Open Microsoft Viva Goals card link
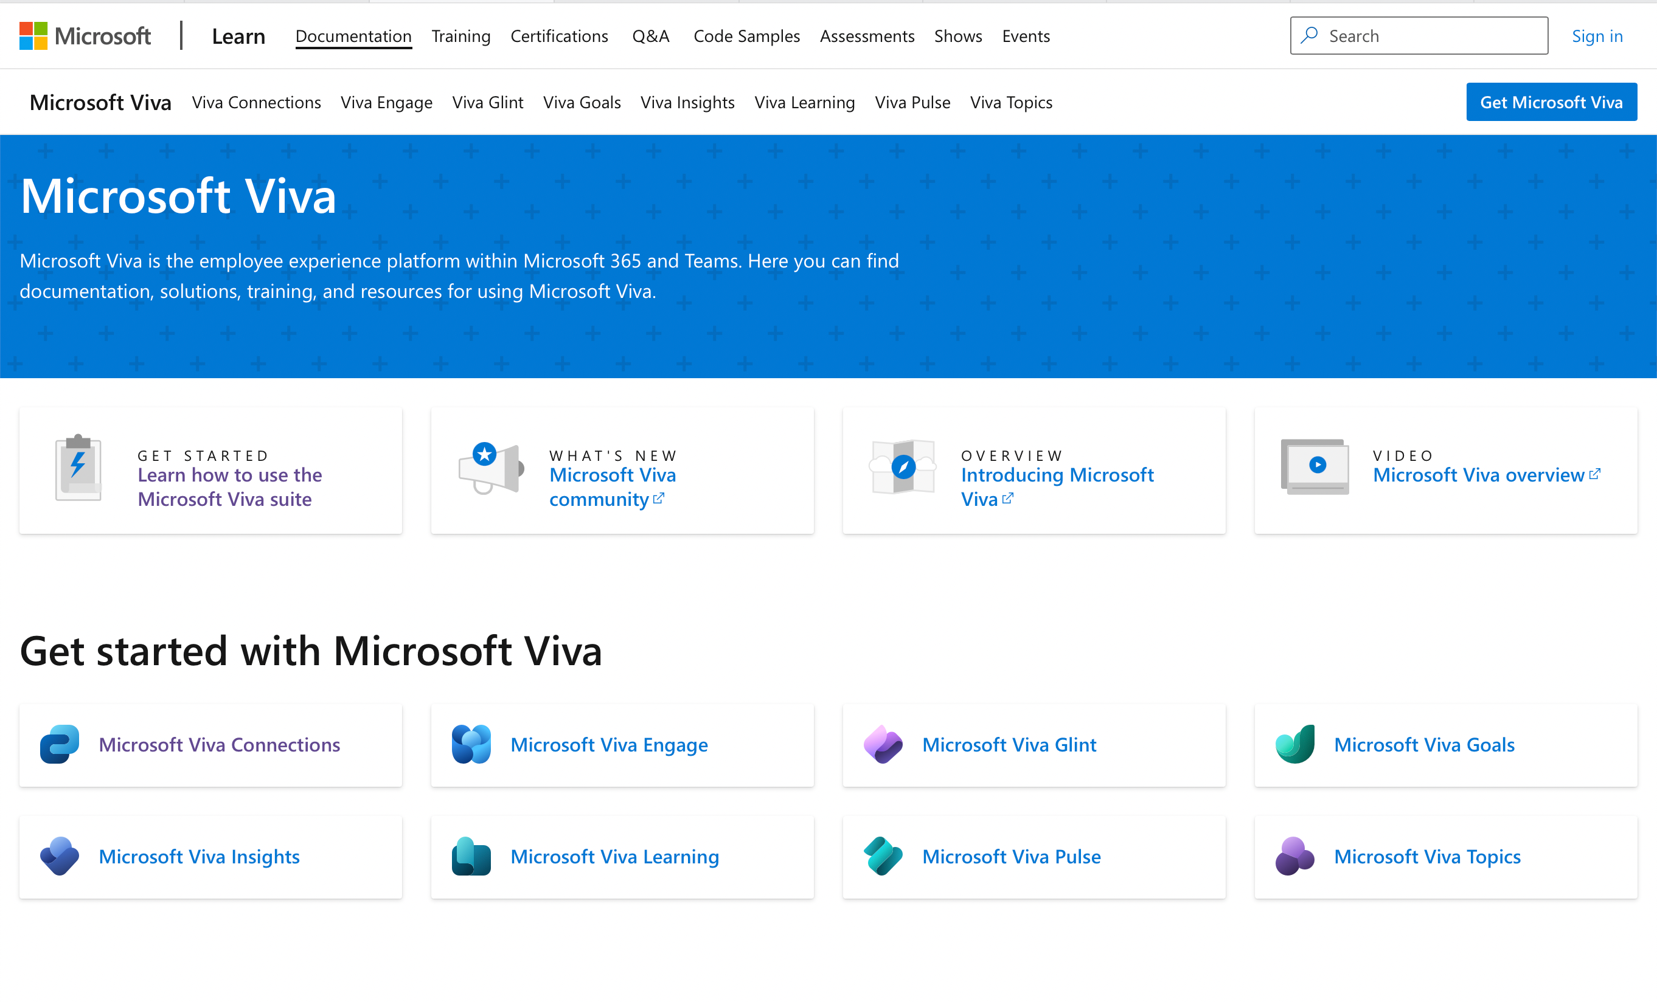Viewport: 1657px width, 1002px height. 1424,745
